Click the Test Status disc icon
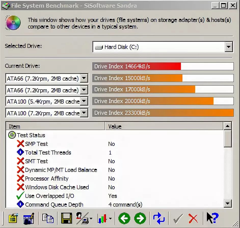Screen dimensions: 240x228 (x=12, y=135)
